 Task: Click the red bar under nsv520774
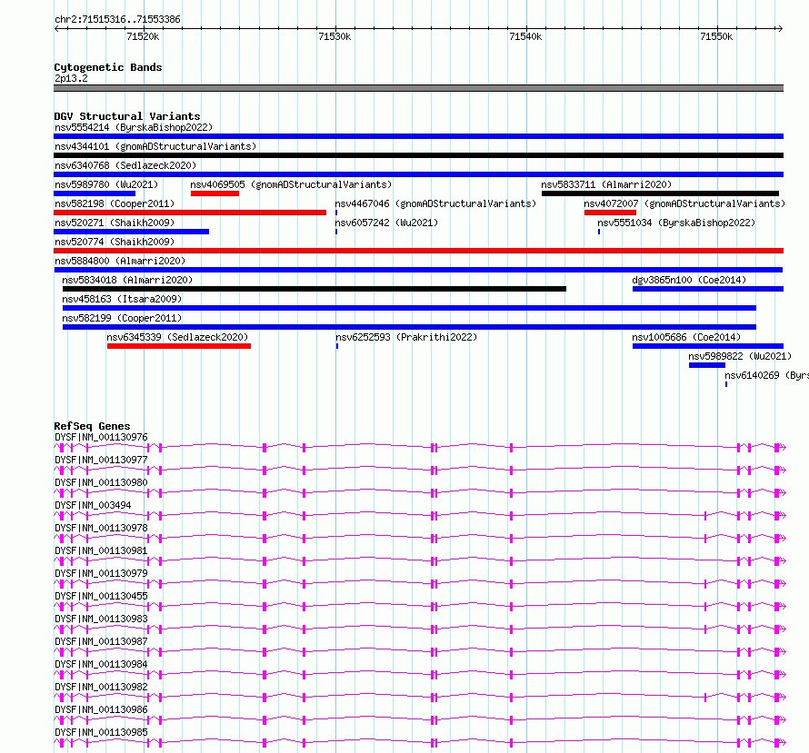click(418, 251)
